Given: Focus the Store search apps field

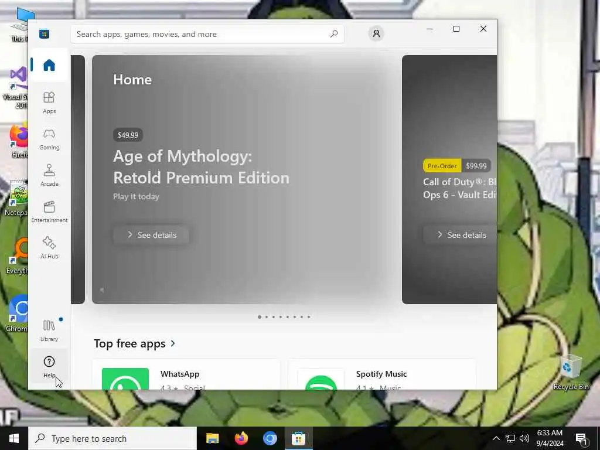Looking at the screenshot, I should [x=207, y=34].
